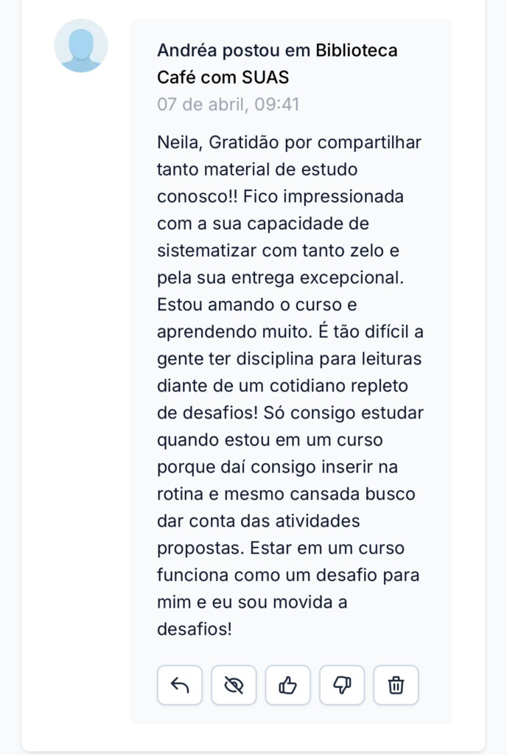
Task: Open Andréa's profile avatar picture
Action: [81, 46]
